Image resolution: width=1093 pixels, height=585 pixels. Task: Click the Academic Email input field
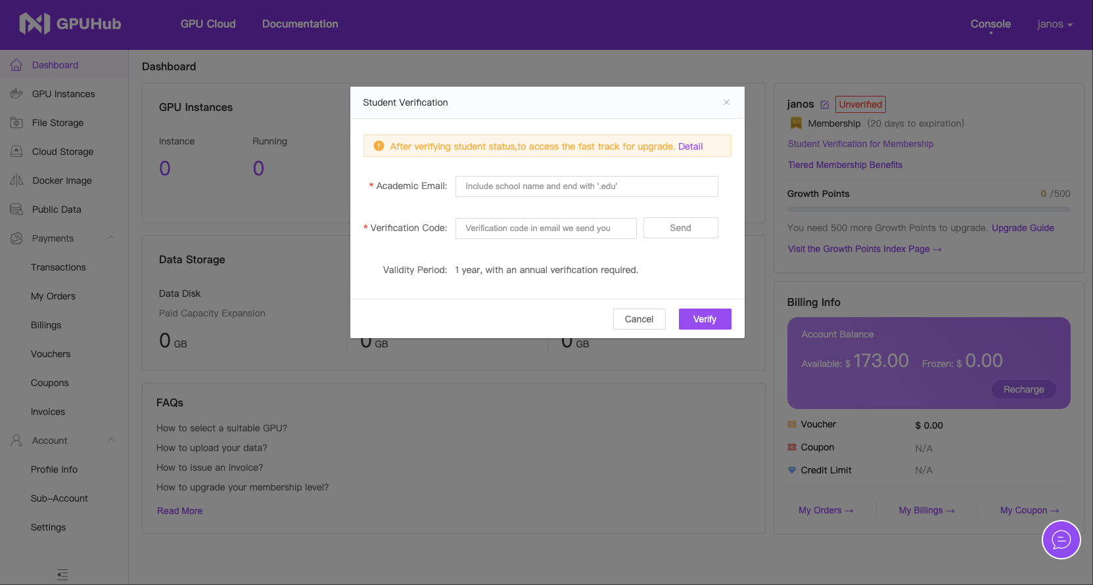click(586, 186)
